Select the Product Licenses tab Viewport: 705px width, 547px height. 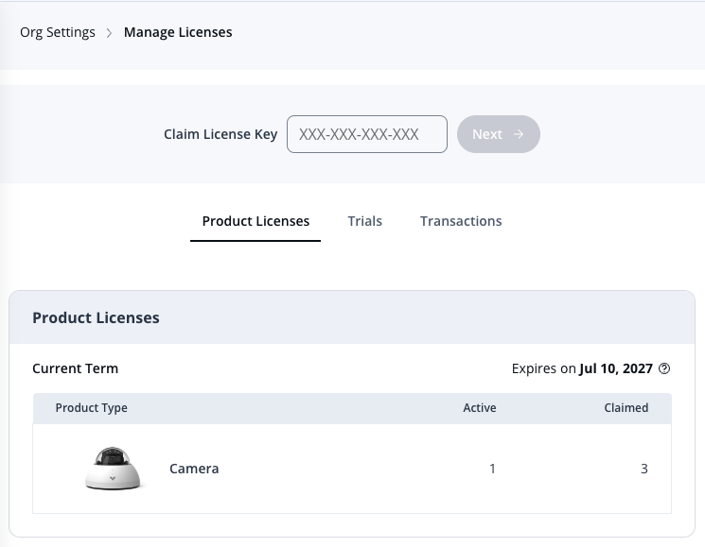pyautogui.click(x=256, y=221)
